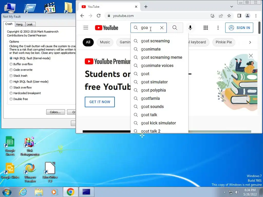The height and width of the screenshot is (197, 263).
Task: Click the Windows Start button
Action: (x=7, y=192)
